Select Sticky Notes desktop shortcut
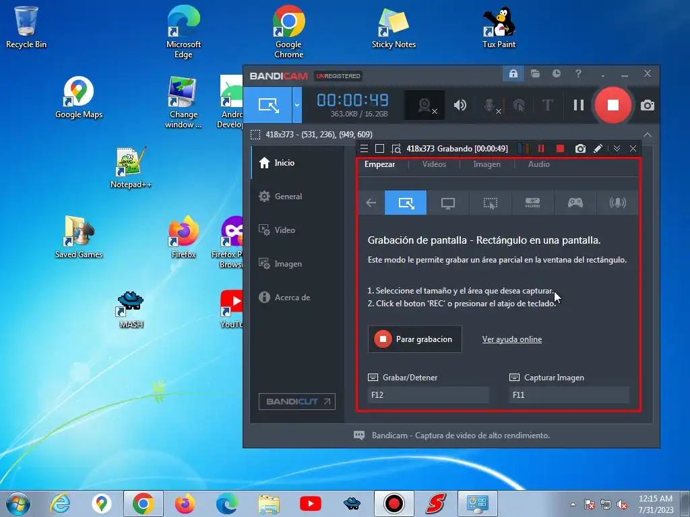This screenshot has height=517, width=690. click(x=394, y=28)
